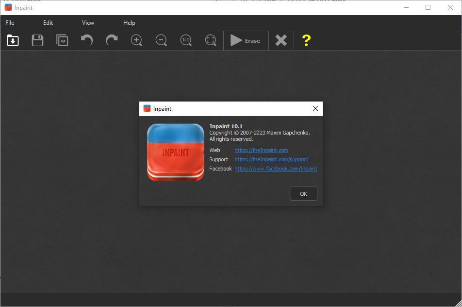Maximize the main Inpaint window
The width and height of the screenshot is (462, 307).
[x=428, y=7]
